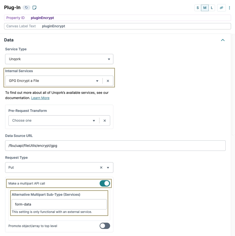
Task: Click the link icon in the top toolbar
Action: (222, 8)
